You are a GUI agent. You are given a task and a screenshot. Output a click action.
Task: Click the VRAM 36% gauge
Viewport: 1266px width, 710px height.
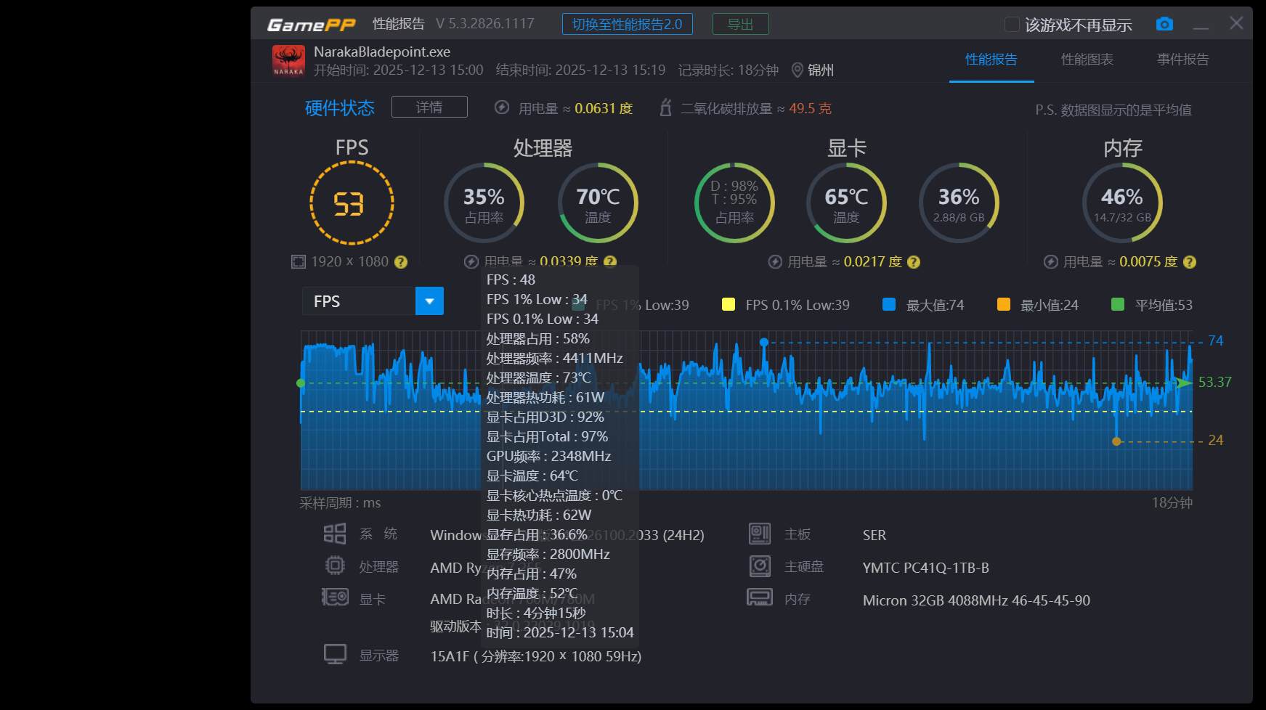click(x=959, y=203)
